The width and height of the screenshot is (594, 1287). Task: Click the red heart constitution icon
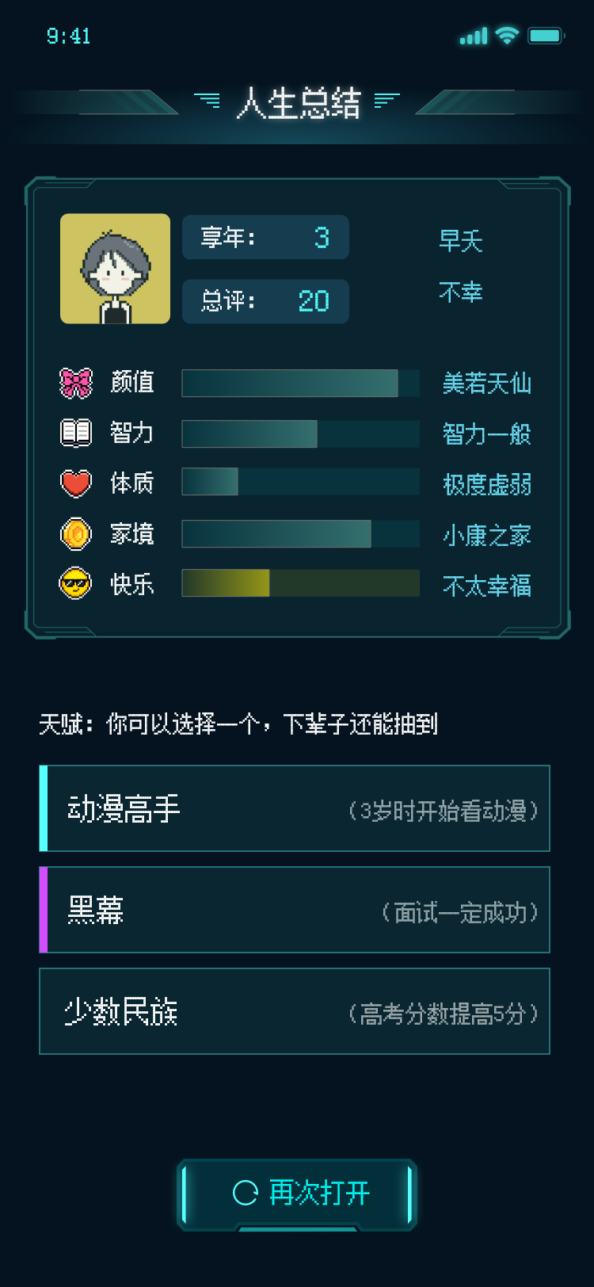76,483
